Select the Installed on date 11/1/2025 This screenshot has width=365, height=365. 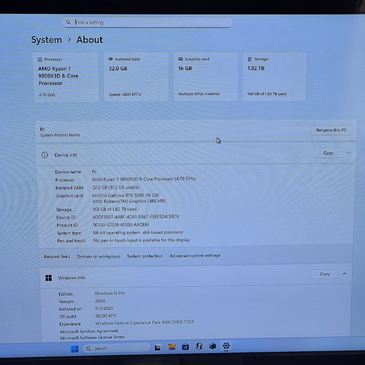click(x=104, y=308)
